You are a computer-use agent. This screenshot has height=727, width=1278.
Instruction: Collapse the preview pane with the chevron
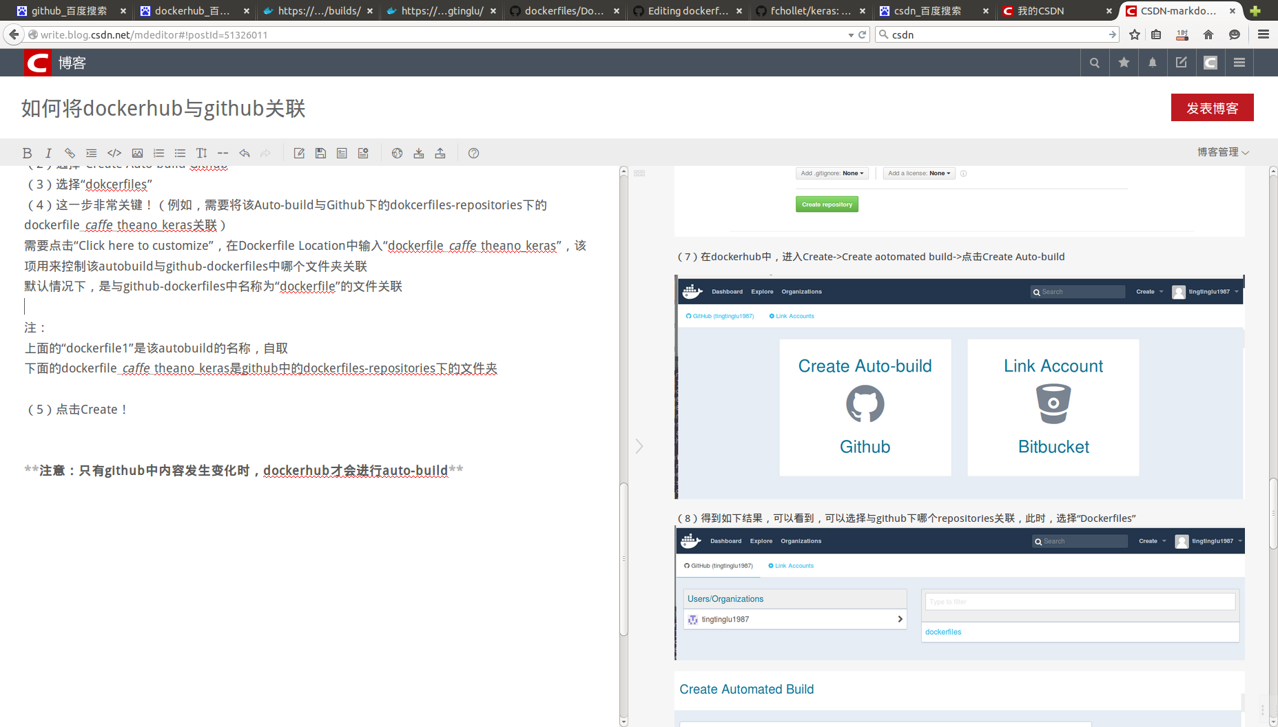[639, 446]
